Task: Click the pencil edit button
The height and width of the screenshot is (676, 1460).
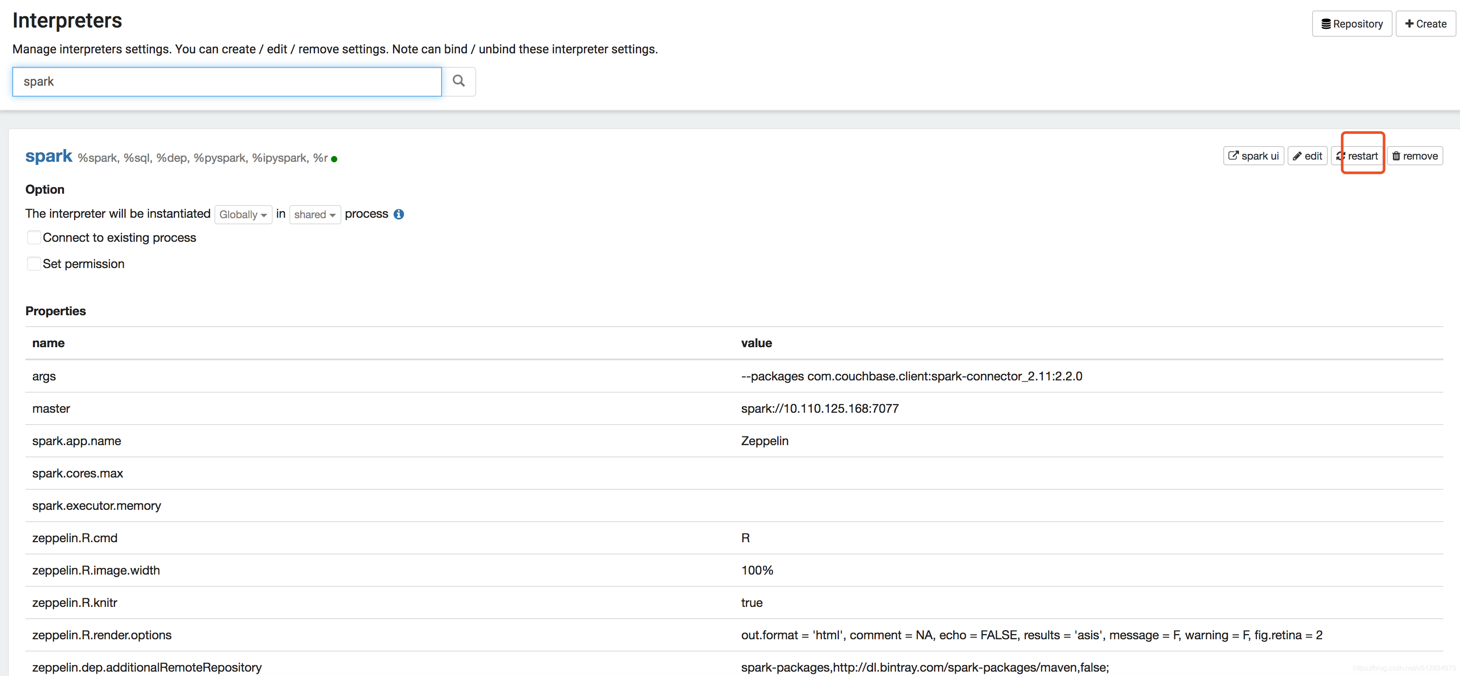Action: coord(1307,156)
